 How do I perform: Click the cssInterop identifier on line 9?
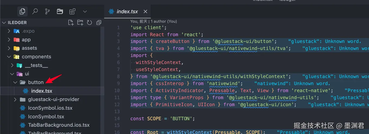pyautogui.click(x=170, y=83)
